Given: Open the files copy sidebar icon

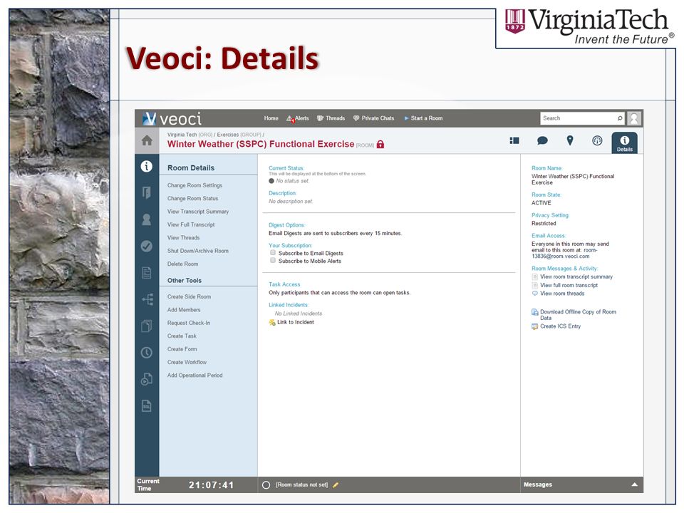Looking at the screenshot, I should (147, 326).
